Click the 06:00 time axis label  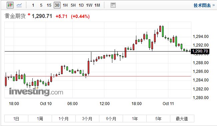pyautogui.click(x=72, y=104)
